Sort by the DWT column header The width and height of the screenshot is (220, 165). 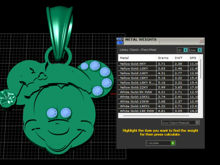click(180, 58)
